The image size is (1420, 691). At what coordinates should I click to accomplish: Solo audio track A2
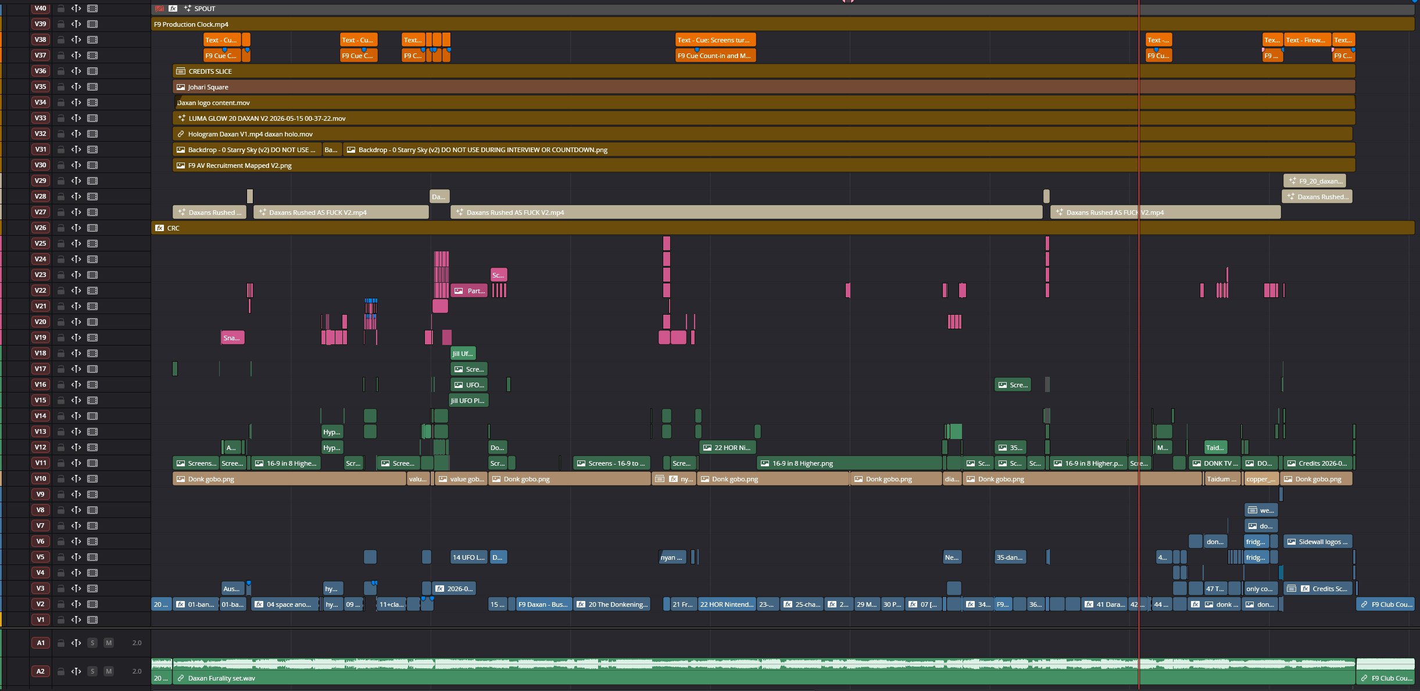click(x=92, y=671)
